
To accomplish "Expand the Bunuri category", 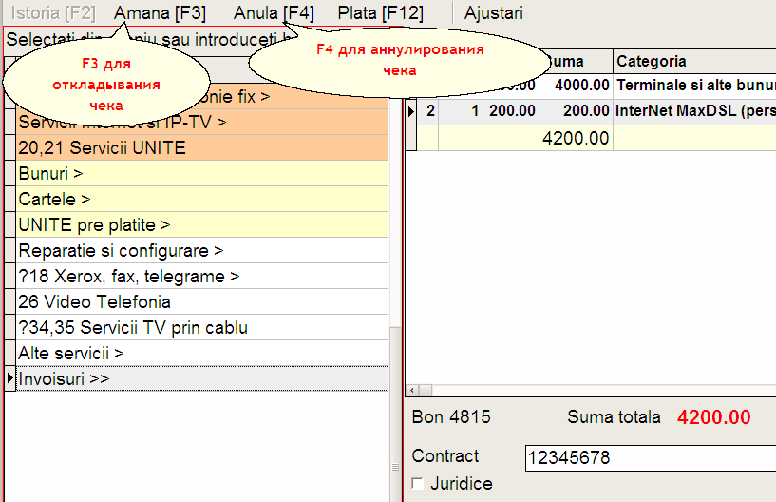I will point(202,173).
